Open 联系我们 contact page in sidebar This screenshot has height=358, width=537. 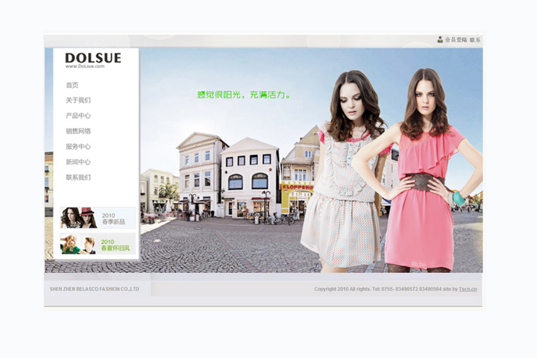78,178
